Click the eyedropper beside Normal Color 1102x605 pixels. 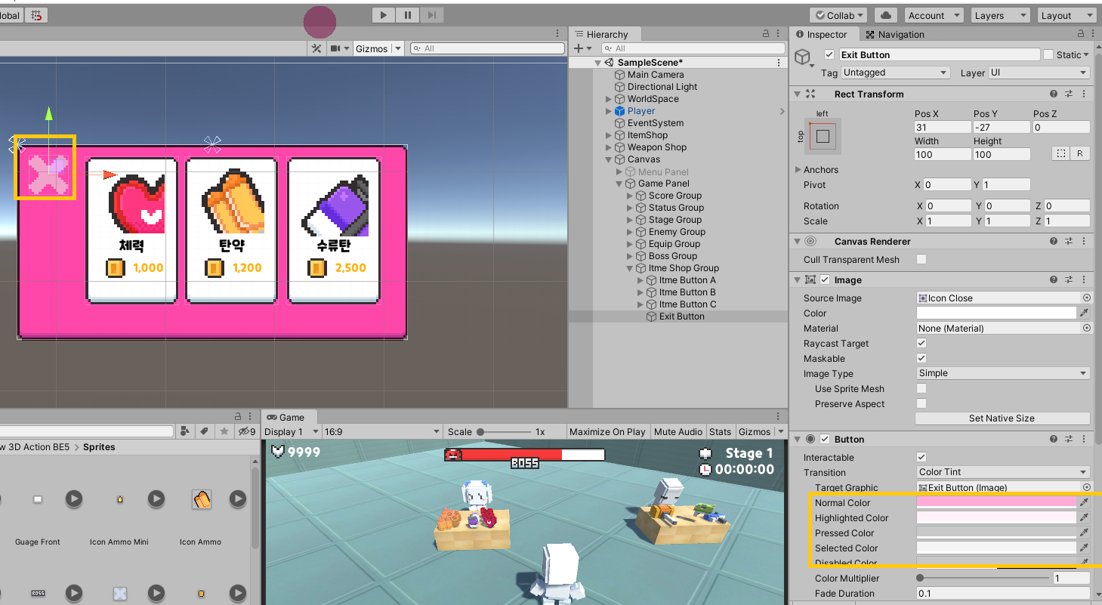[x=1084, y=502]
